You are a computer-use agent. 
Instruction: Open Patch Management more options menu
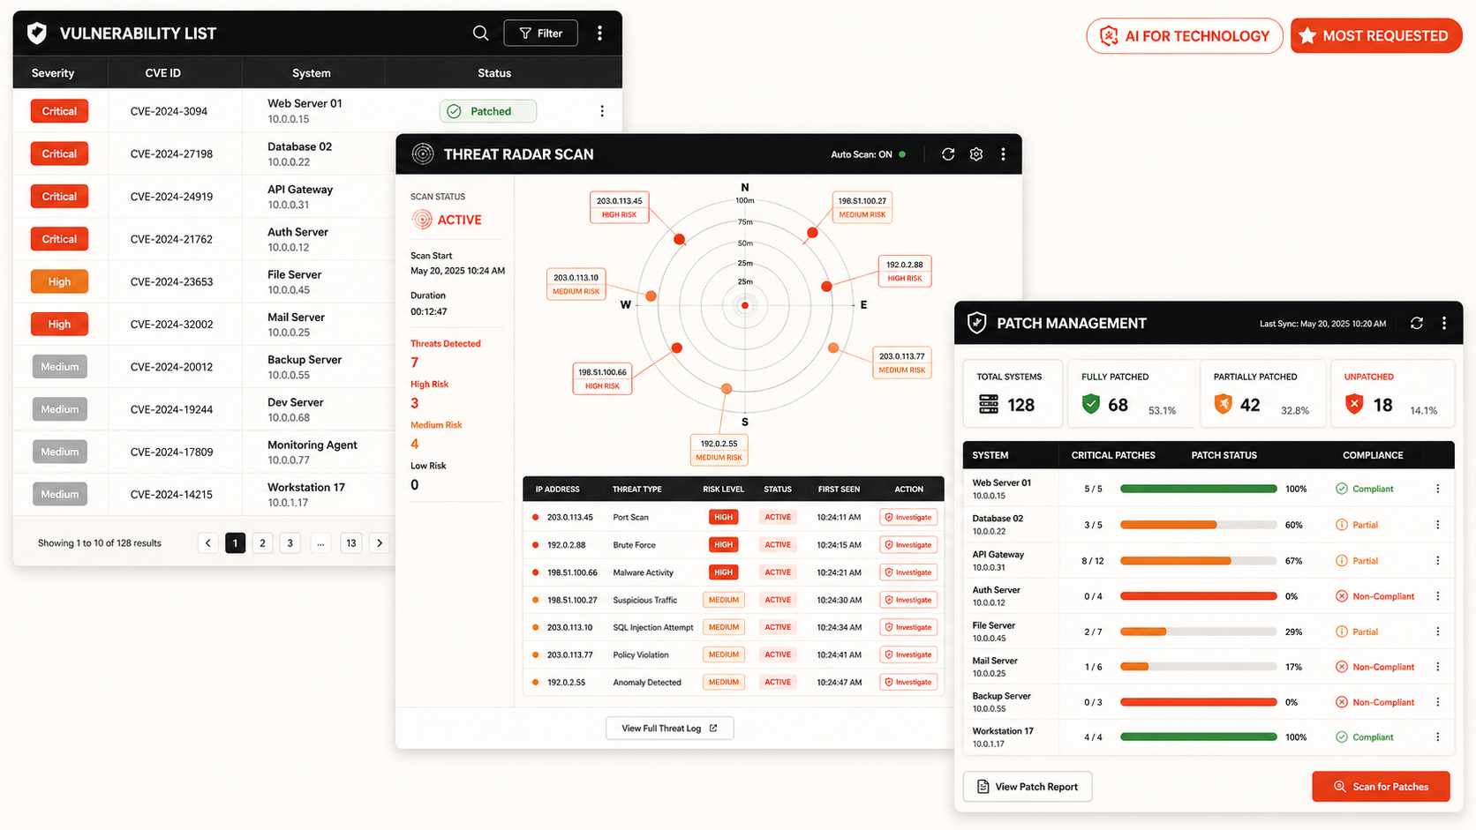pos(1444,324)
